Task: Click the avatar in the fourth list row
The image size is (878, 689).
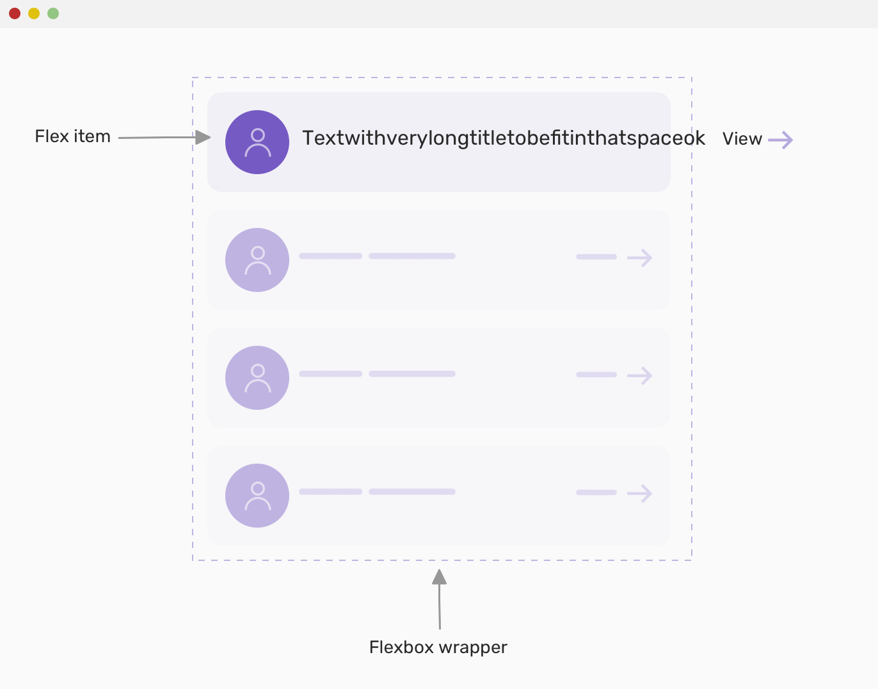Action: coord(257,496)
